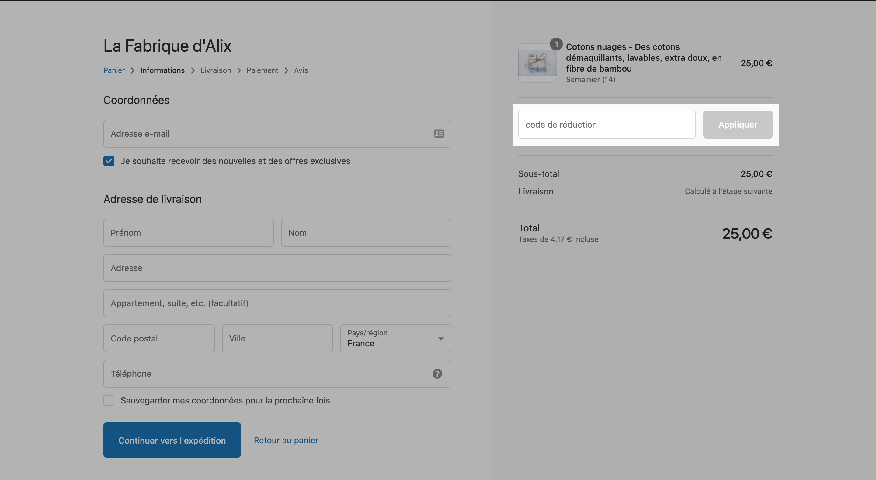Click the Cotons nuages product title text
876x480 pixels.
coord(643,58)
